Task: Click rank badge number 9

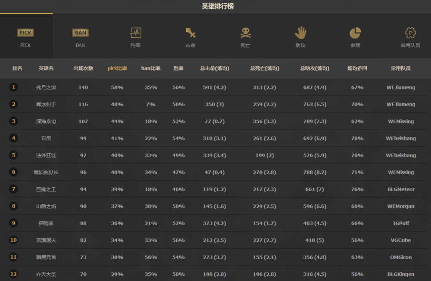Action: pyautogui.click(x=13, y=223)
